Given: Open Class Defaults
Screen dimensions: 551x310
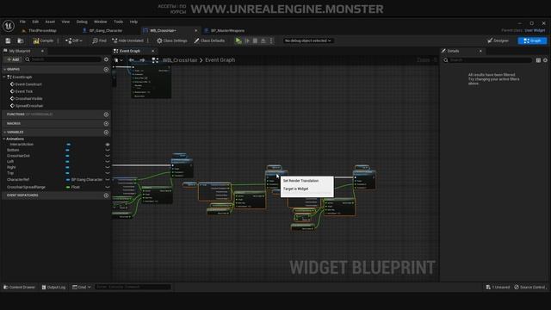Looking at the screenshot, I should tap(209, 40).
